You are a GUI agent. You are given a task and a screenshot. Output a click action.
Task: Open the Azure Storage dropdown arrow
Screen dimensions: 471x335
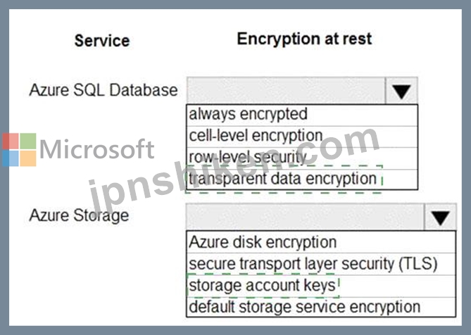pyautogui.click(x=440, y=217)
